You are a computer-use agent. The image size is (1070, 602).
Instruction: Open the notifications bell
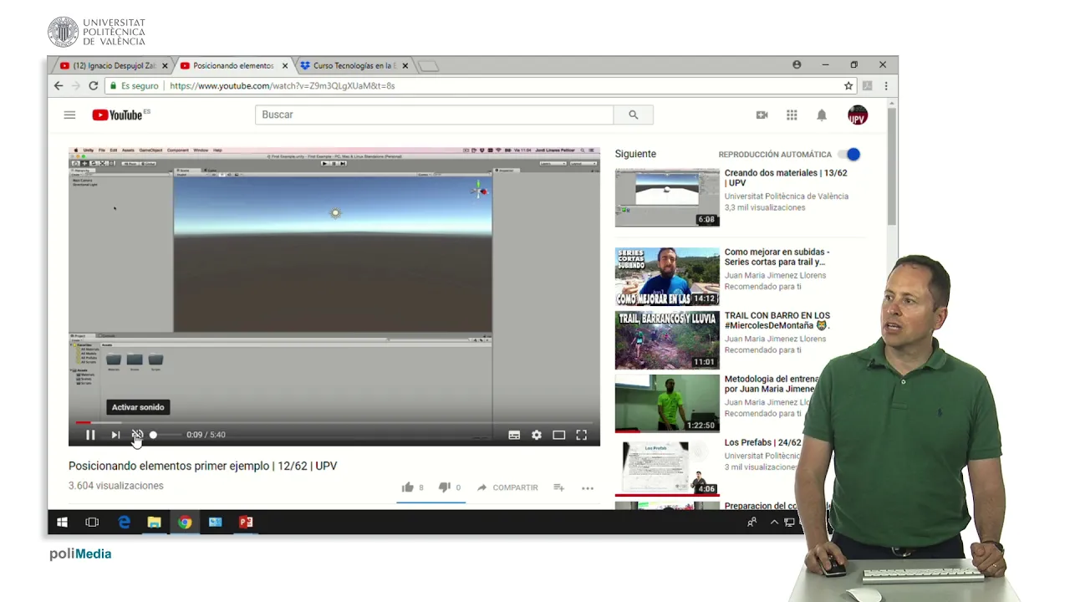coord(822,115)
